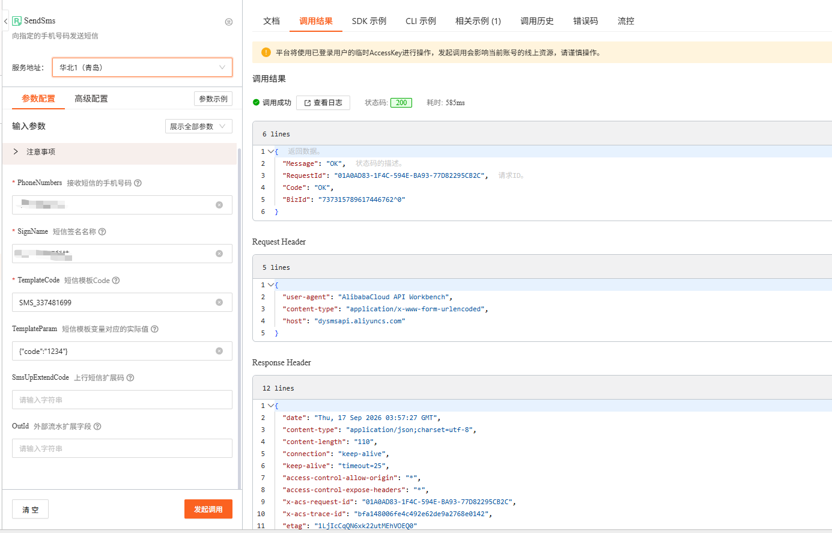The image size is (832, 533).
Task: Switch to the 高级配置 tab
Action: (91, 99)
